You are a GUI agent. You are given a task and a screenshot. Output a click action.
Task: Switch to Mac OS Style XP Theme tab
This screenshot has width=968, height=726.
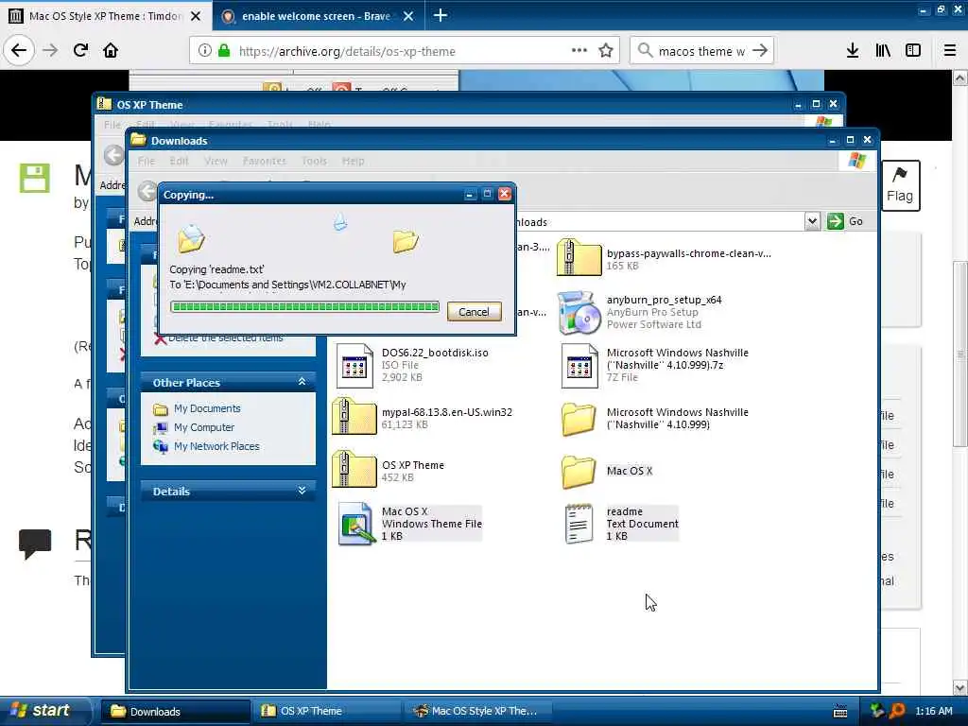(106, 15)
